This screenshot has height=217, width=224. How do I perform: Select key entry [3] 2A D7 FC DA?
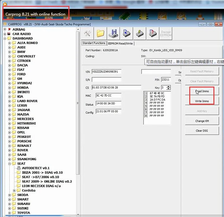click(155, 100)
